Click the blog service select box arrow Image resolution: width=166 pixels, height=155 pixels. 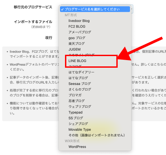click(x=132, y=9)
